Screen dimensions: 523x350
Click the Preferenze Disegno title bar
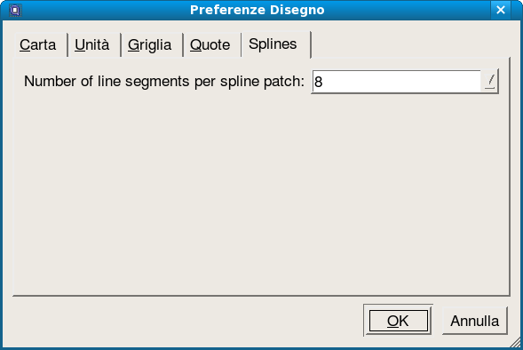(257, 10)
